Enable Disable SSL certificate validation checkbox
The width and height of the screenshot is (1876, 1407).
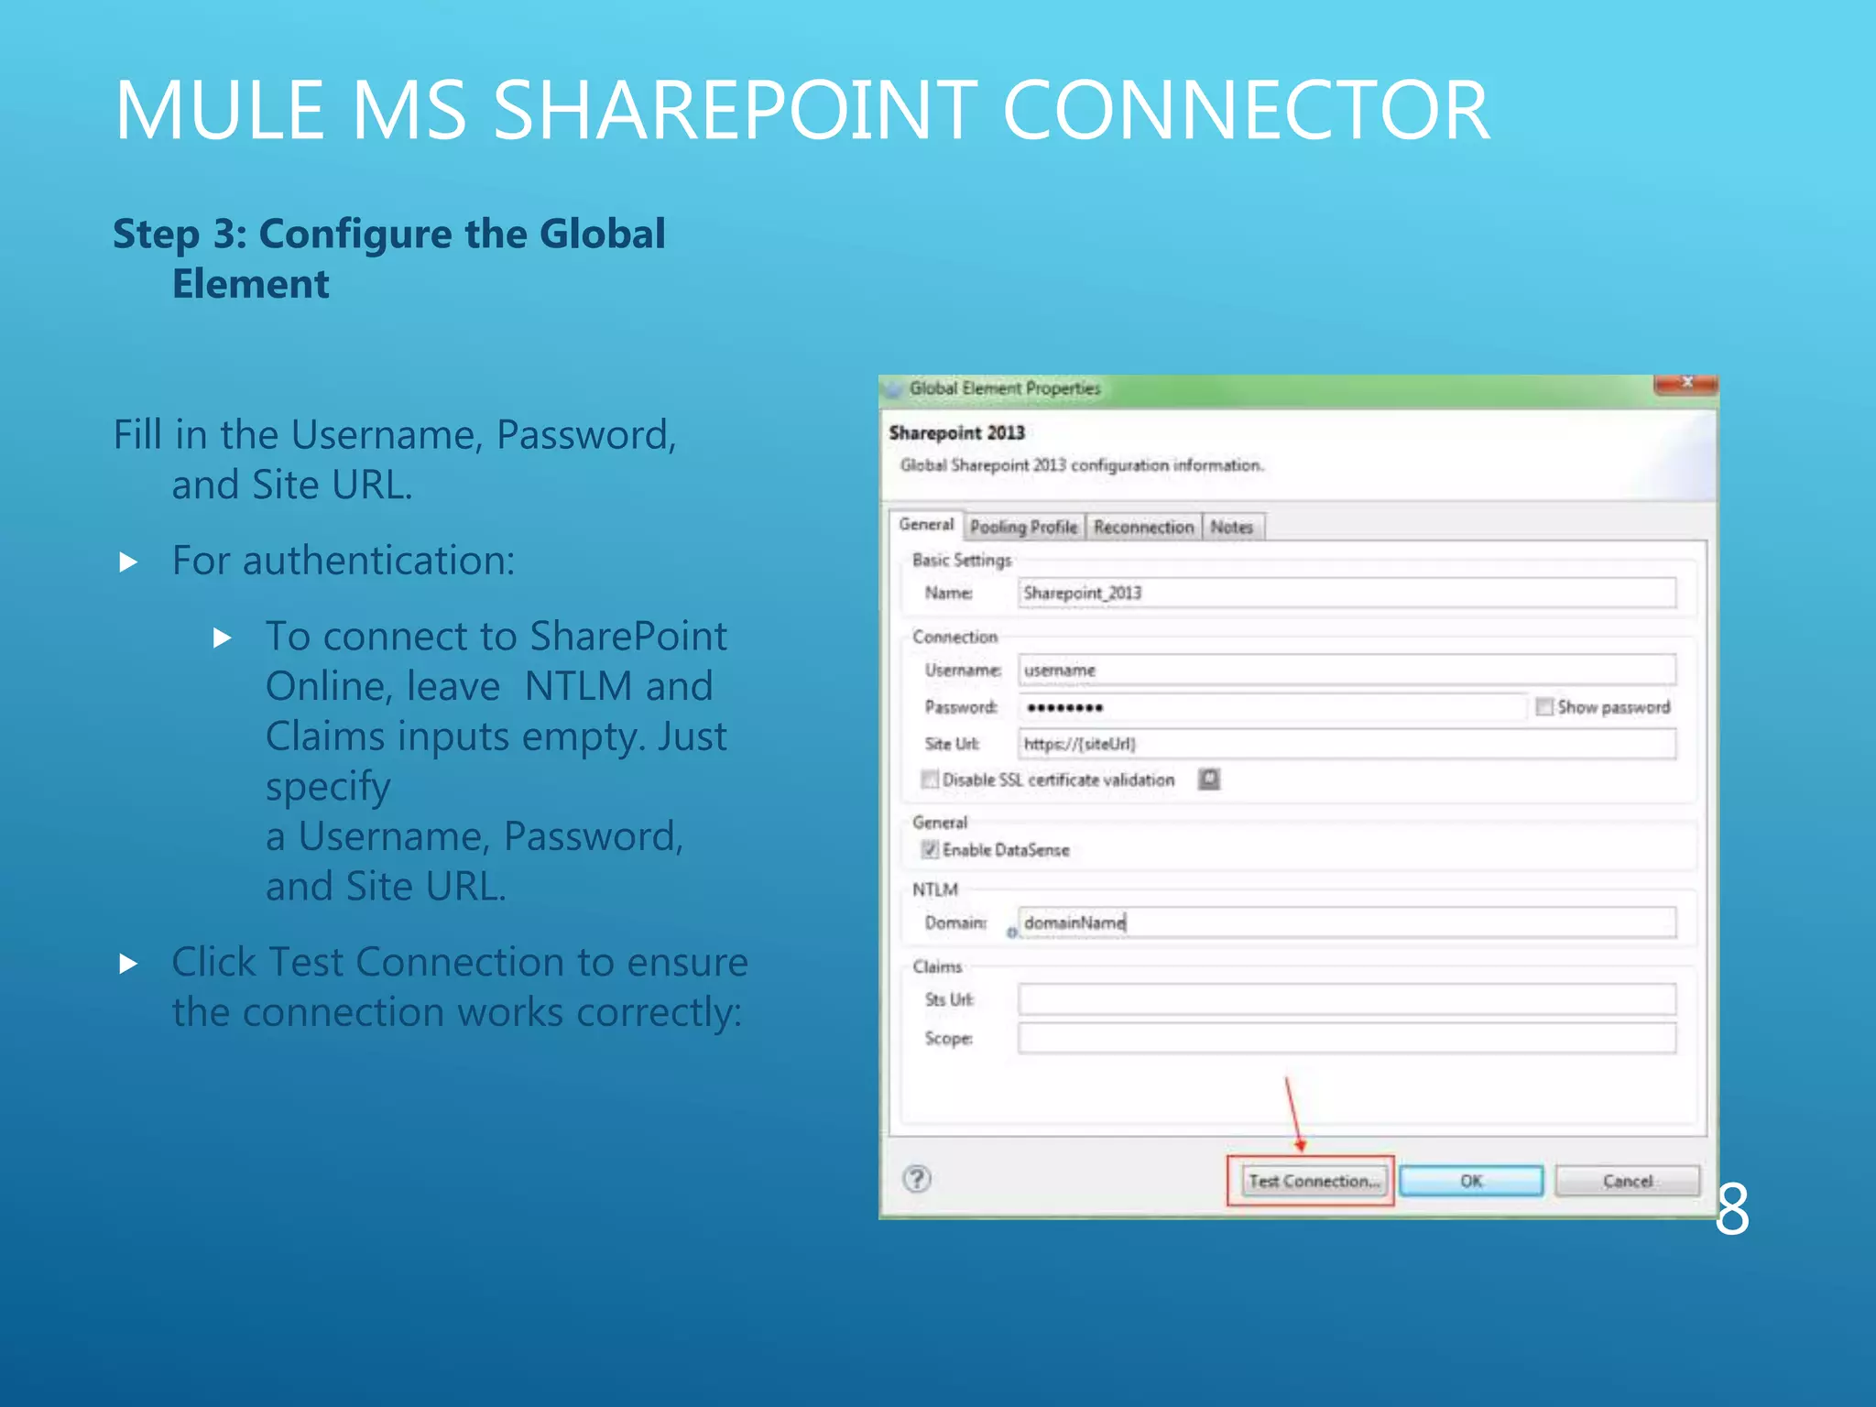[930, 780]
